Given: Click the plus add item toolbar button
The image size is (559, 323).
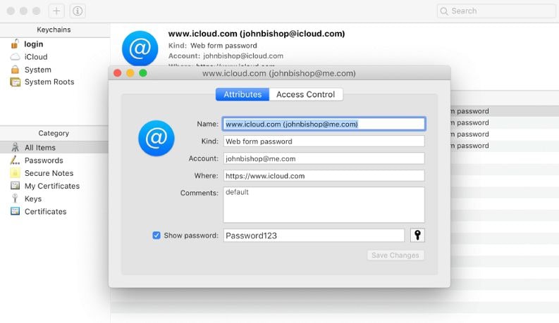Looking at the screenshot, I should pyautogui.click(x=56, y=11).
